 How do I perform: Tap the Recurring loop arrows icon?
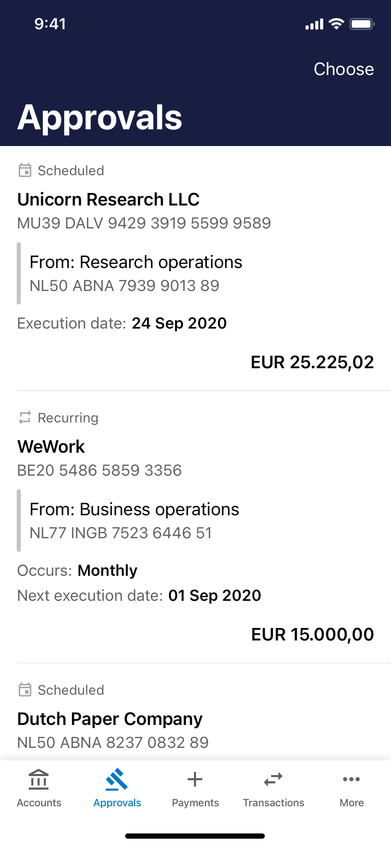tap(25, 417)
